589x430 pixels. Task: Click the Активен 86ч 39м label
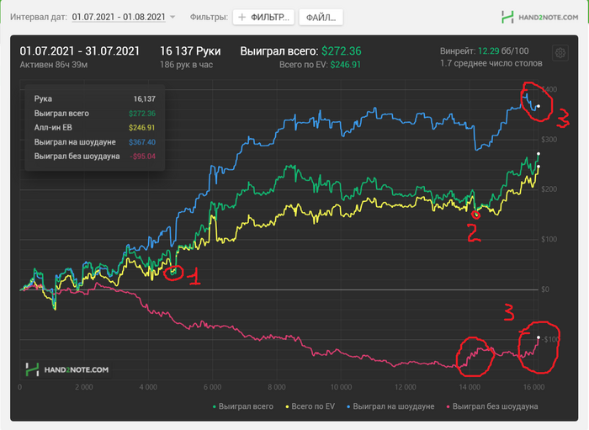tap(54, 65)
